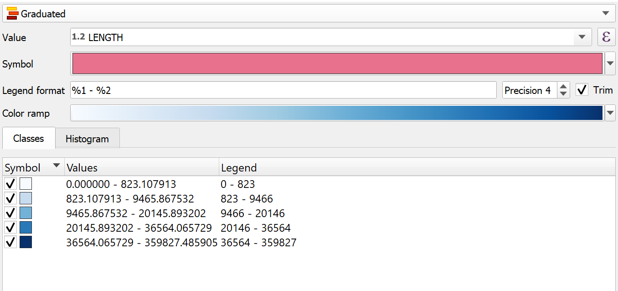Decrease precision with the down arrow
618x291 pixels.
(564, 94)
